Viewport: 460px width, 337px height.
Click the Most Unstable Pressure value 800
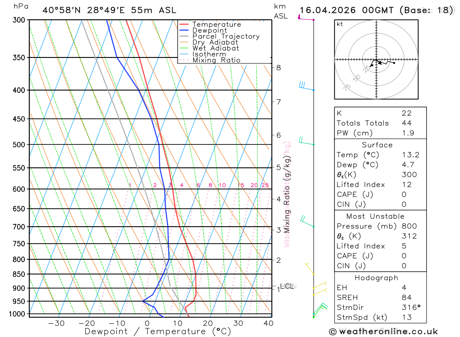[x=409, y=226]
